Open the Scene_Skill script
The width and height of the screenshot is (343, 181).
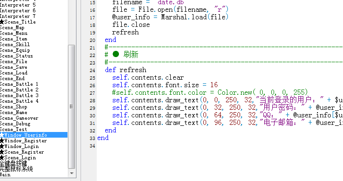point(15,45)
